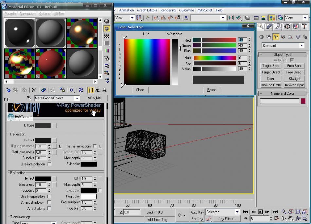Click the Fog color white swatch
This screenshot has height=224, width=311.
(88, 196)
